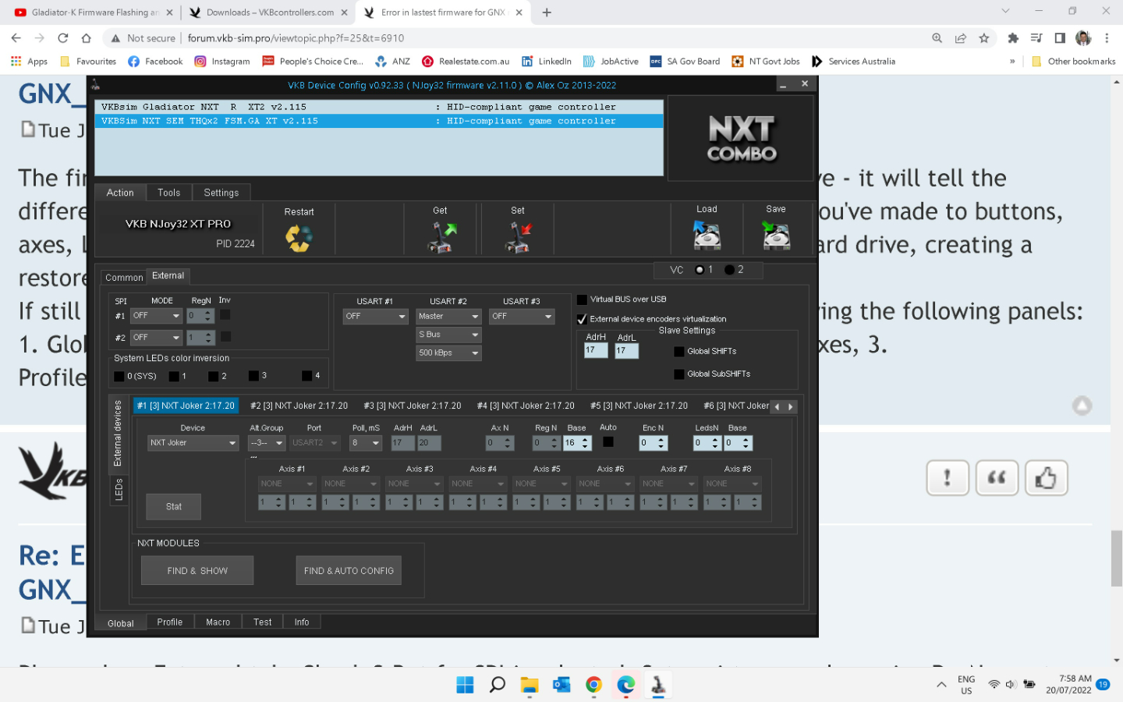Open USART #1 dropdown
Screen dimensions: 1123x702
(376, 317)
